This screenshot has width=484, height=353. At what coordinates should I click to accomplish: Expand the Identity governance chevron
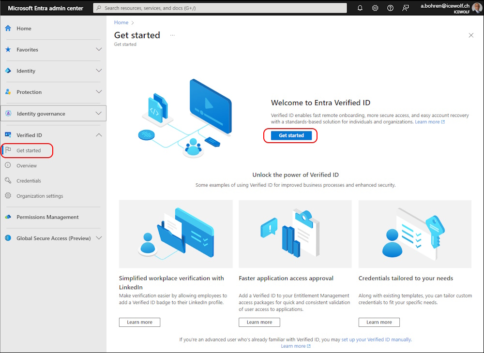98,114
